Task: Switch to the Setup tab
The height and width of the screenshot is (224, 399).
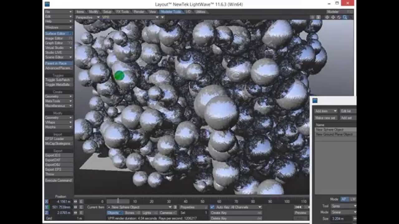Action: 107,12
